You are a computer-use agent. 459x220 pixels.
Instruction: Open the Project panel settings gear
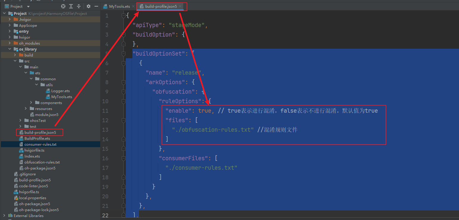[x=89, y=6]
